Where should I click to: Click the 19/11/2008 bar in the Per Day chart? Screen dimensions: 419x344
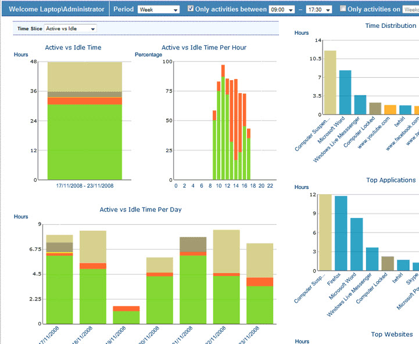click(x=126, y=315)
